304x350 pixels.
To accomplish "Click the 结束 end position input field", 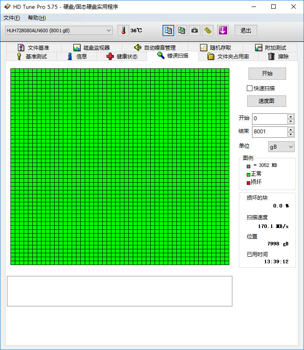I will click(x=270, y=132).
